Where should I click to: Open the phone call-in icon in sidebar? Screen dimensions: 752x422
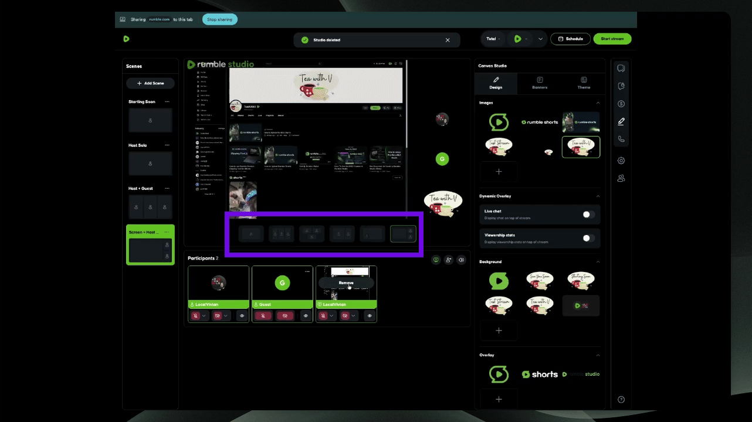pos(621,139)
